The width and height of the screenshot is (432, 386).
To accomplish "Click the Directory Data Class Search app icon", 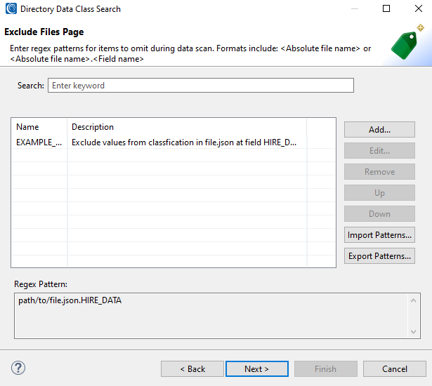I will [11, 8].
